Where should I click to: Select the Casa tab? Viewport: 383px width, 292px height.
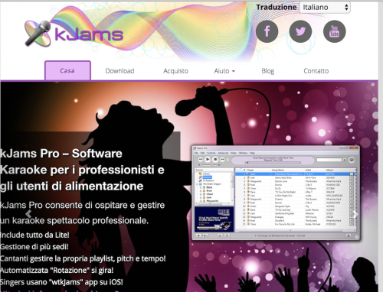coord(67,71)
